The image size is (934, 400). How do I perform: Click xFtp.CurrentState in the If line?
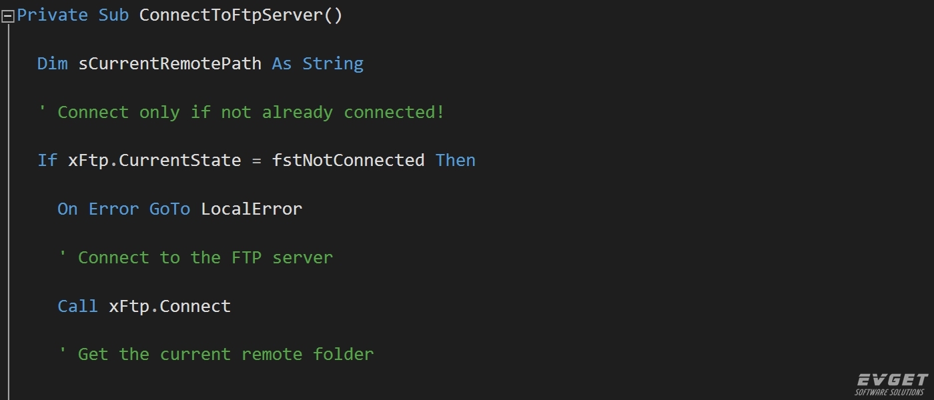[155, 161]
